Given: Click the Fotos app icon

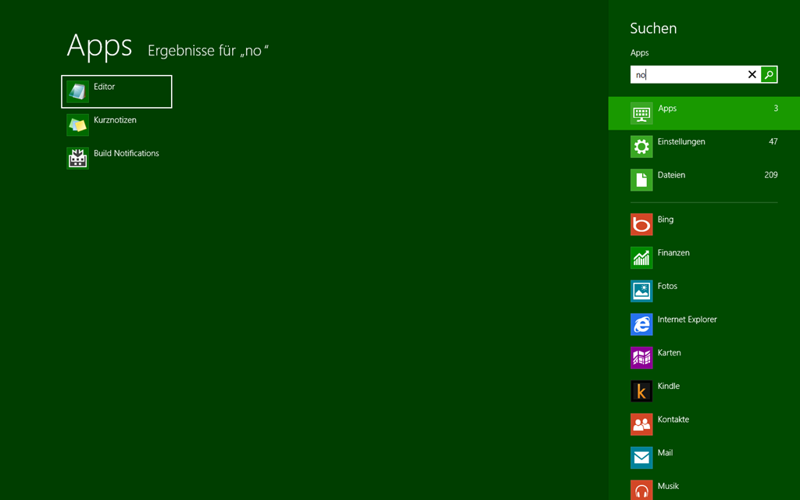Looking at the screenshot, I should point(641,291).
